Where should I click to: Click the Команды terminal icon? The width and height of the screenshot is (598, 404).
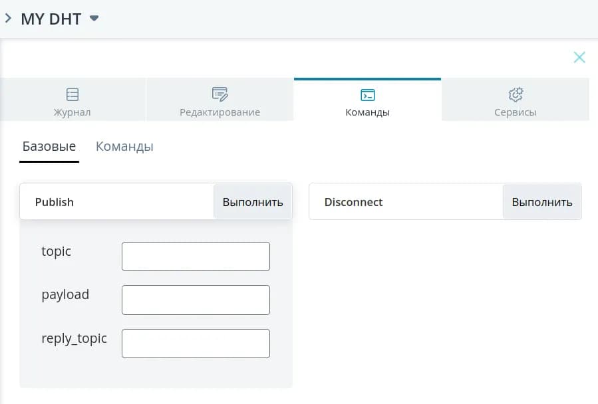(x=367, y=94)
